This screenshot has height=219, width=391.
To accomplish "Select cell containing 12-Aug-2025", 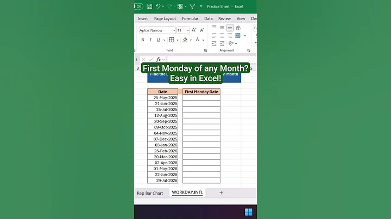I will click(x=162, y=115).
